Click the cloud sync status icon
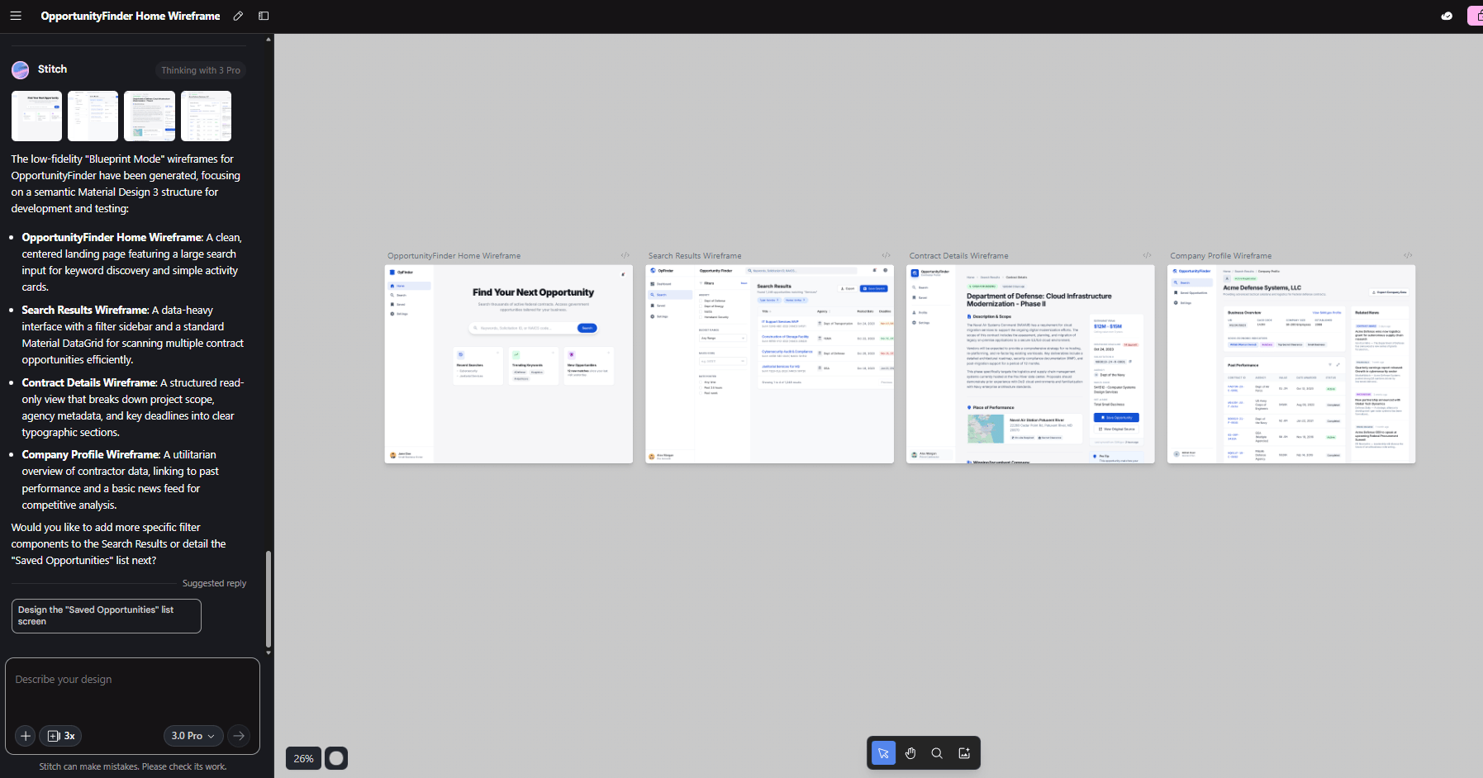Image resolution: width=1483 pixels, height=778 pixels. (1446, 16)
